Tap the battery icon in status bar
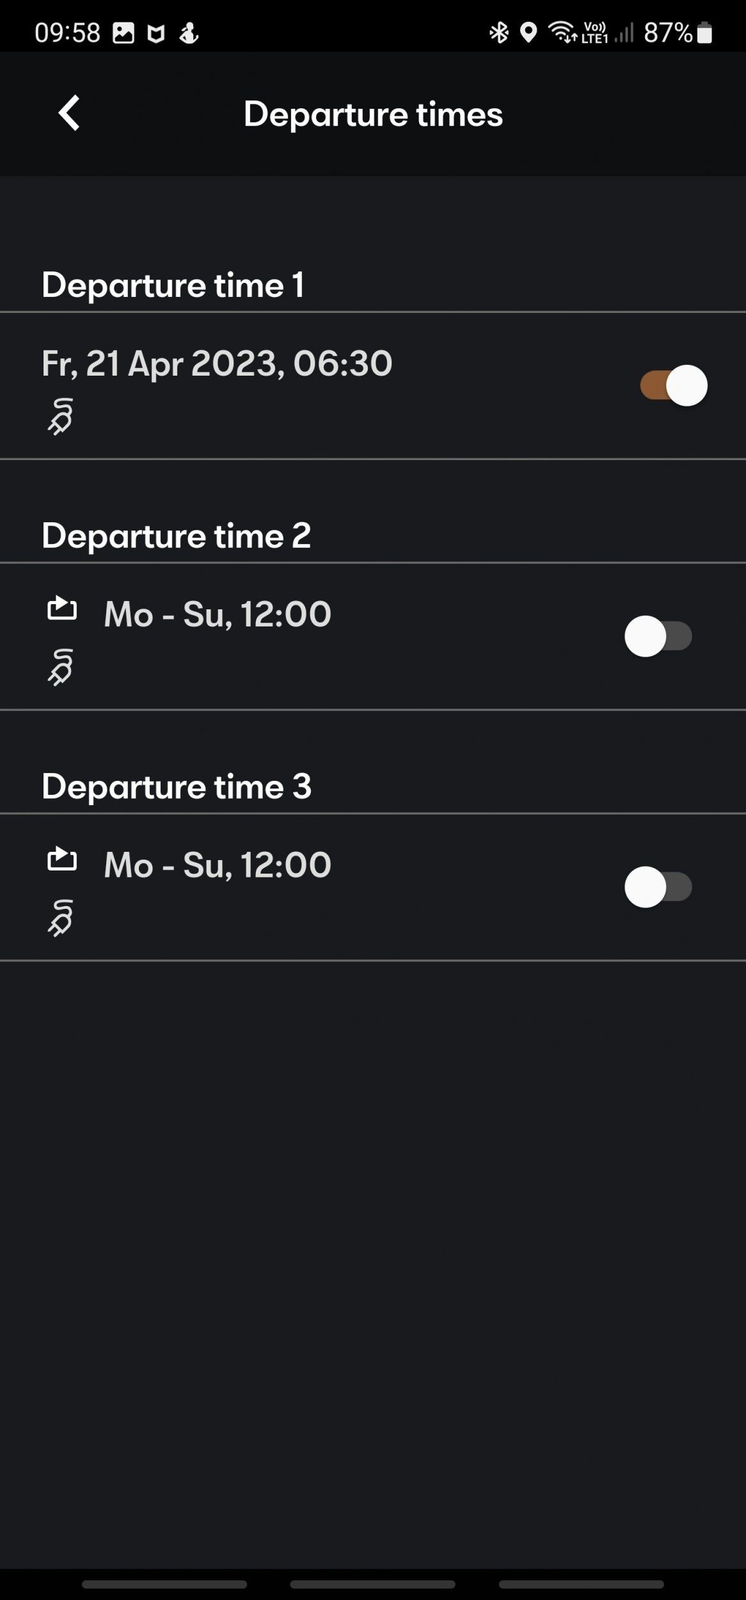Viewport: 746px width, 1600px height. [x=704, y=32]
